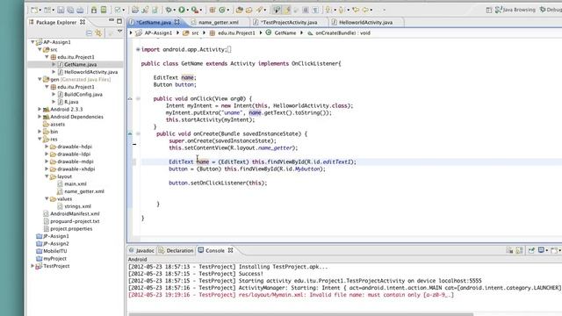Select R.java under the gen folder
The height and width of the screenshot is (316, 562).
click(x=71, y=102)
